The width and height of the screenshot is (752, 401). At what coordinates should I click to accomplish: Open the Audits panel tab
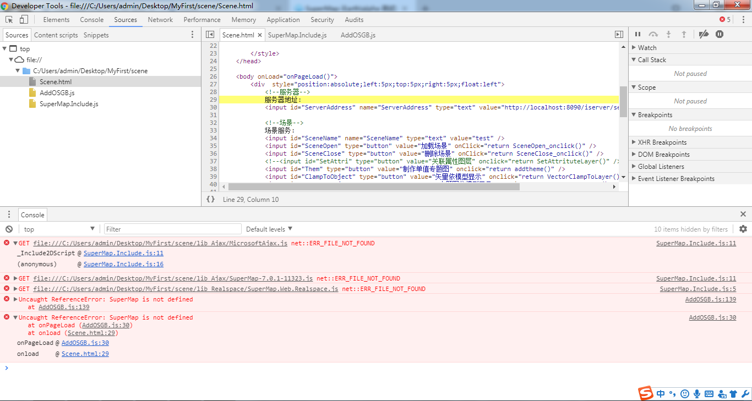354,19
